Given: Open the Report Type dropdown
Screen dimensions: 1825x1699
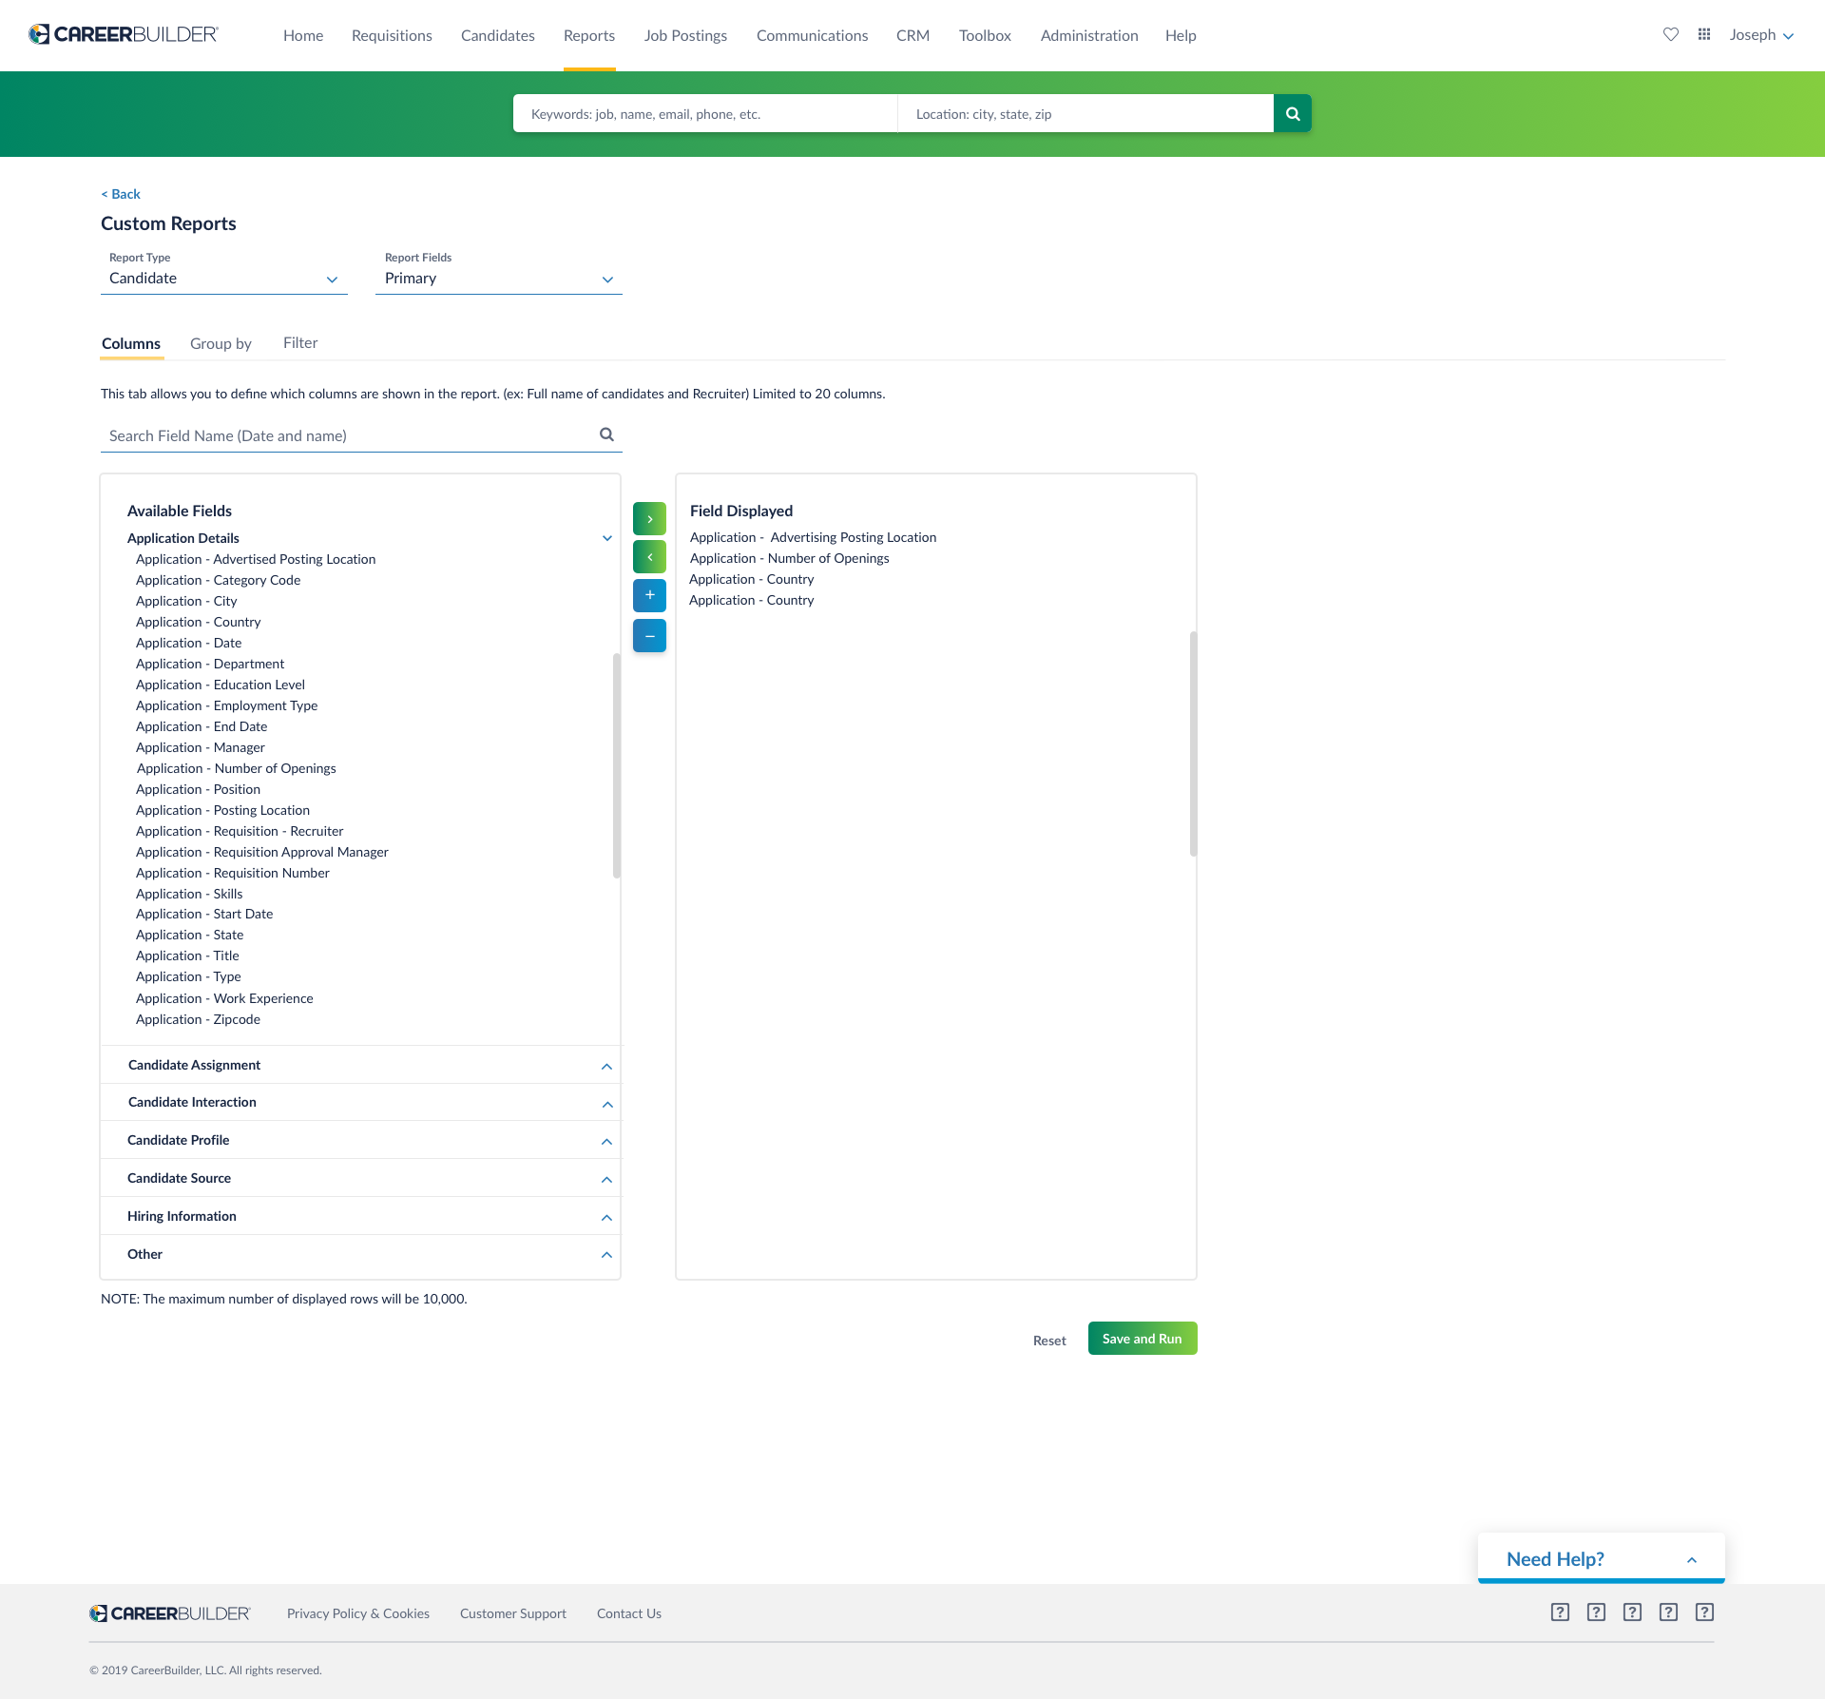Looking at the screenshot, I should click(224, 279).
